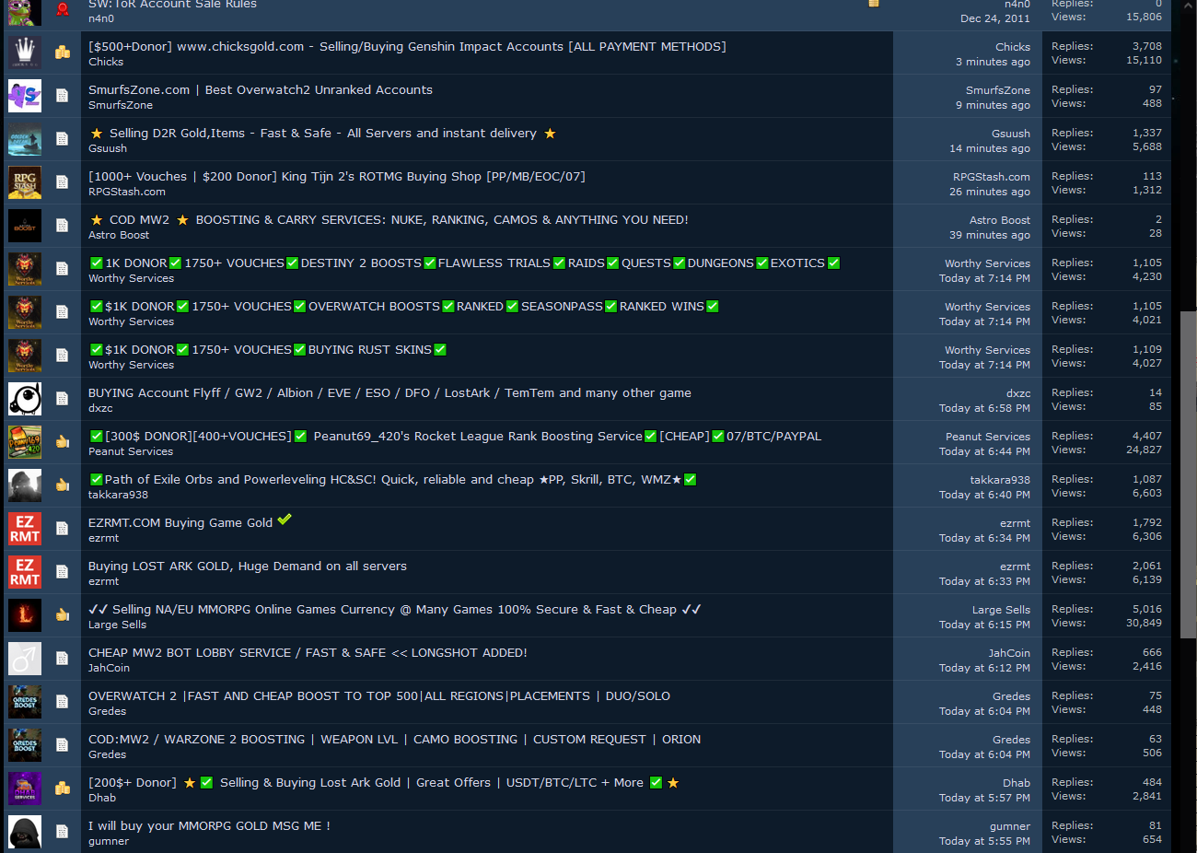1197x853 pixels.
Task: Click thumbs-up icon on Peanut Services thread
Action: point(62,442)
